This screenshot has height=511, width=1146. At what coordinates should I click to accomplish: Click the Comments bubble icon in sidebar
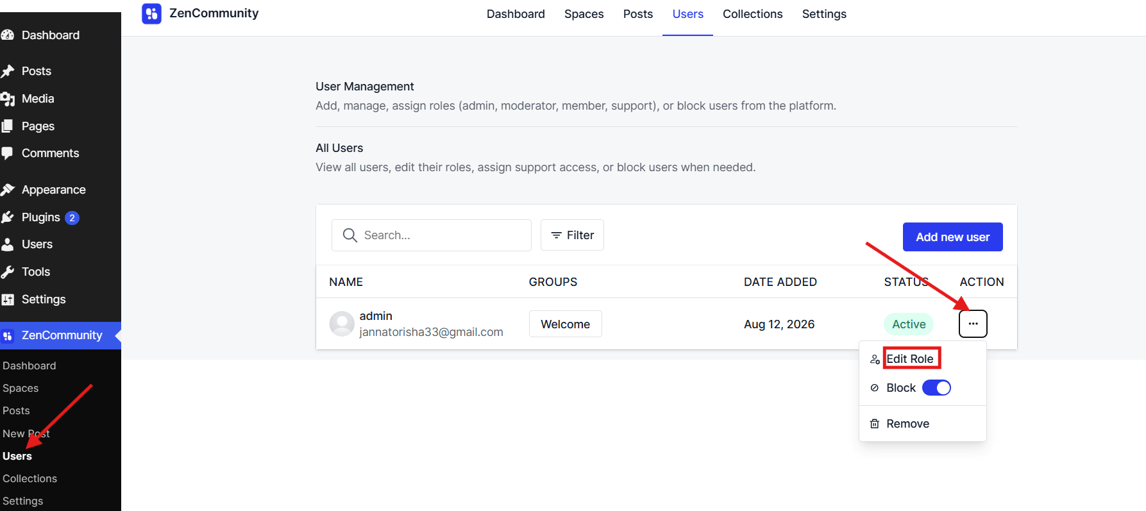click(8, 153)
